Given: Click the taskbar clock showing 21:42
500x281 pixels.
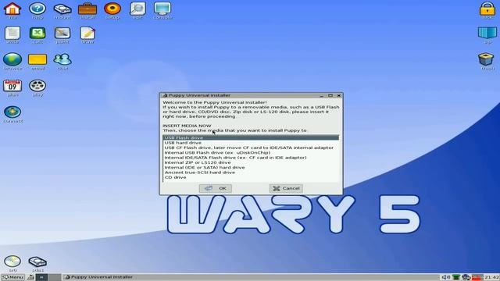Looking at the screenshot, I should [x=491, y=278].
